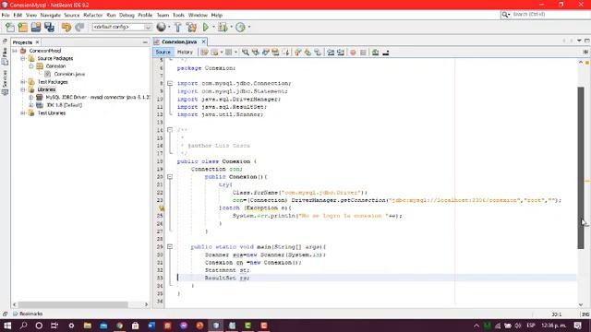The height and width of the screenshot is (332, 591).
Task: Collapse the Libraries node
Action: coord(23,89)
